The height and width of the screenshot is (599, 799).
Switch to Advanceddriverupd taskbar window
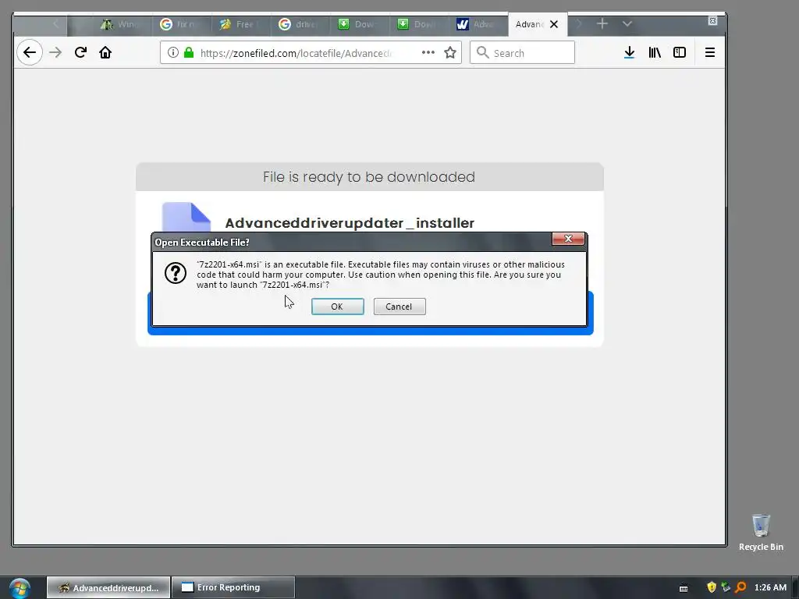coord(108,588)
